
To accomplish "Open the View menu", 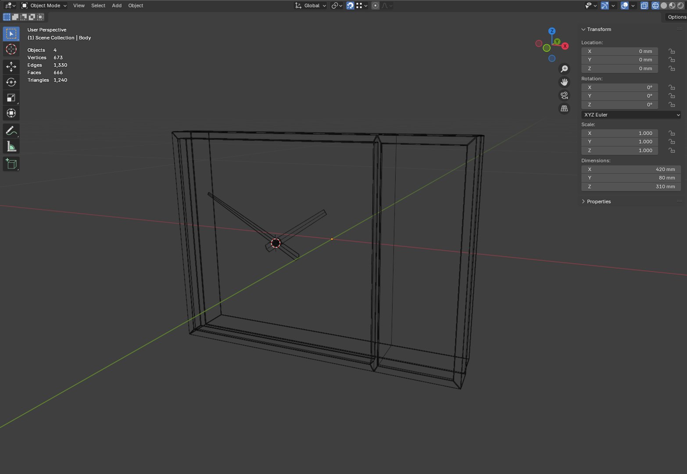I will [79, 6].
